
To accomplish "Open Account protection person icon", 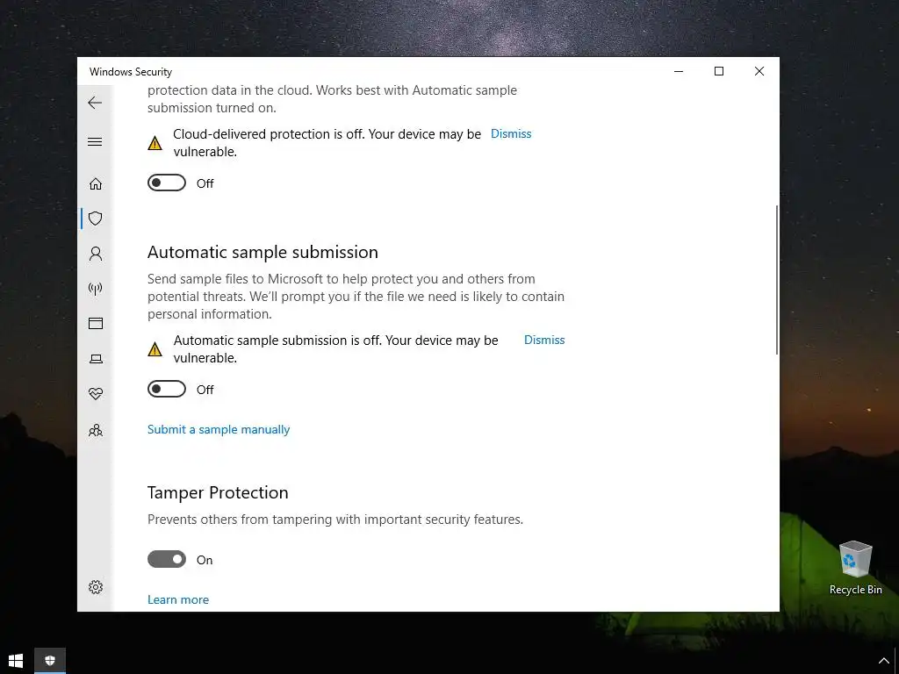I will pyautogui.click(x=95, y=254).
